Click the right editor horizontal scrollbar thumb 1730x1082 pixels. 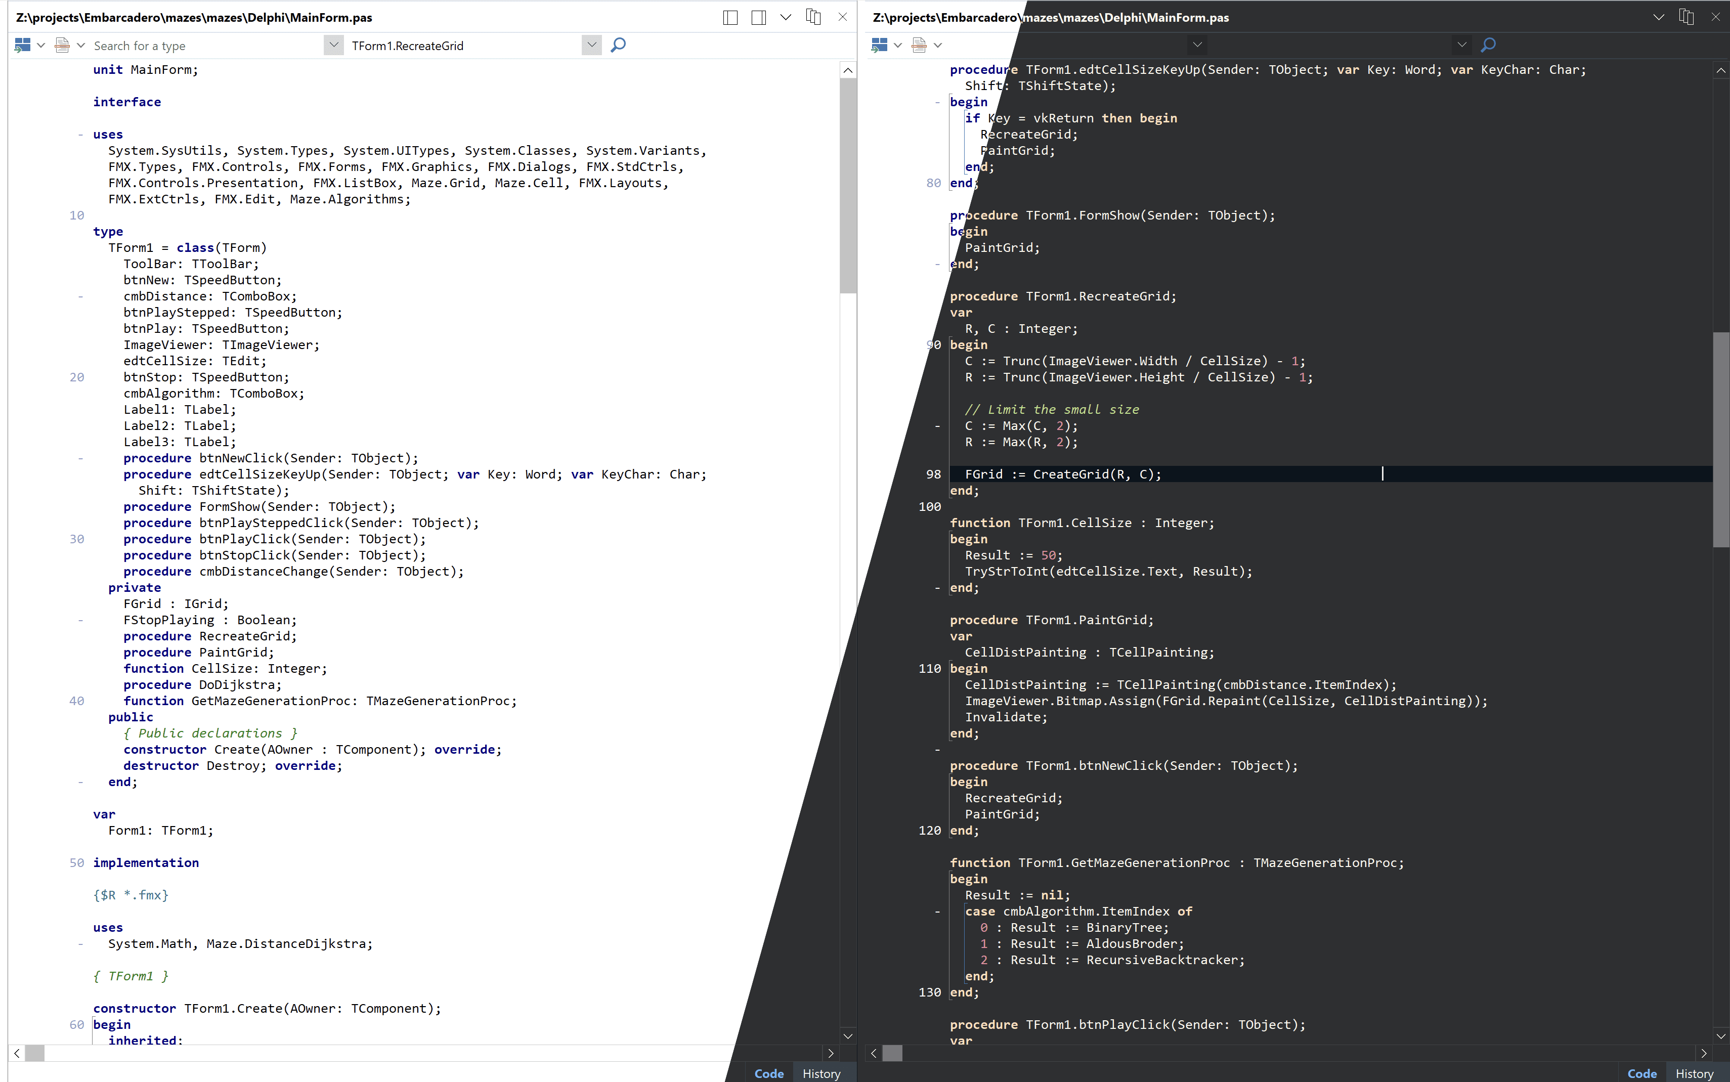tap(892, 1053)
